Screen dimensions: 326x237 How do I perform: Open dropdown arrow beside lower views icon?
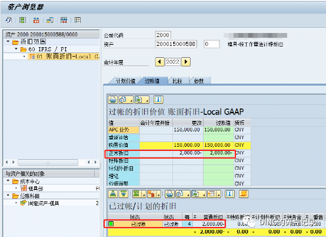pos(188,195)
